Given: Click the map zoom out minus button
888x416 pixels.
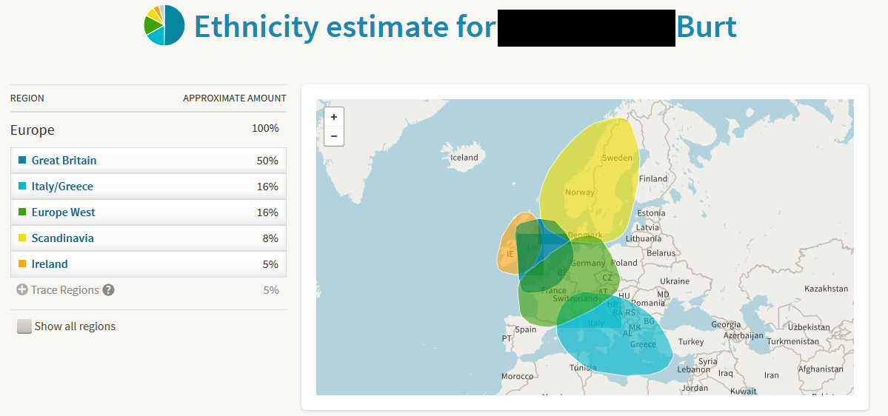Looking at the screenshot, I should click(x=333, y=136).
